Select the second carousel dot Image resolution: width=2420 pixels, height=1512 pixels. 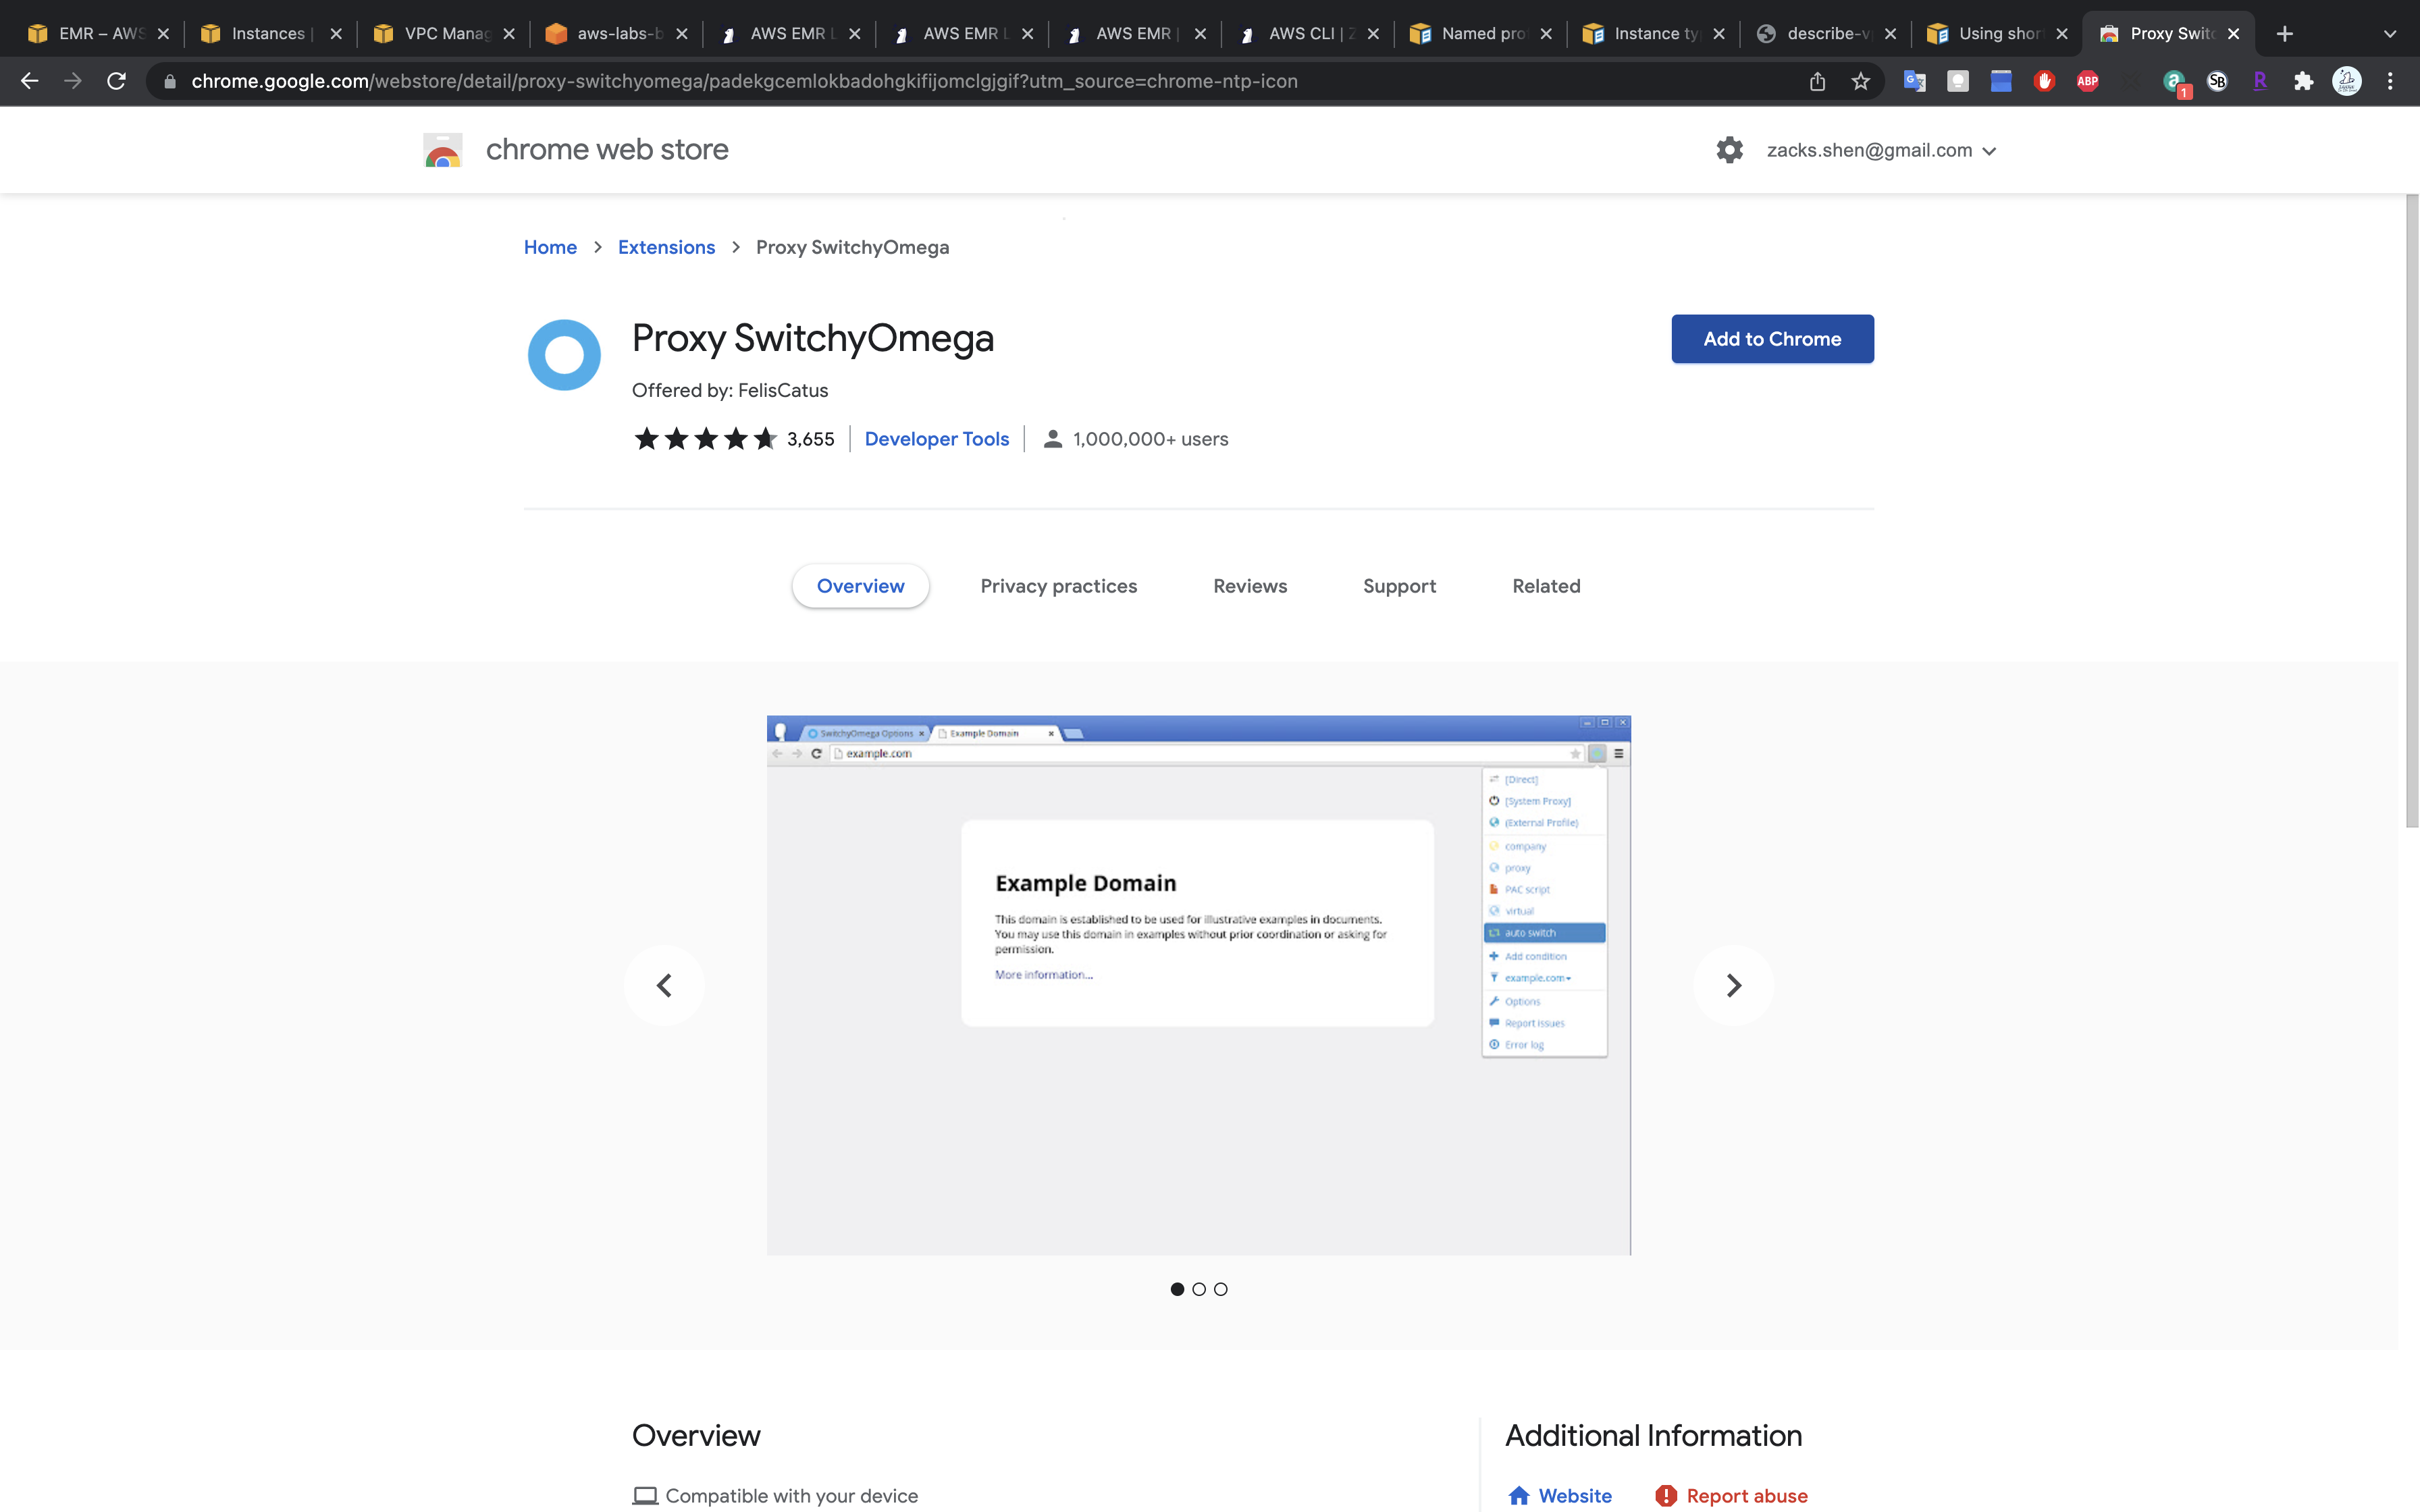click(1199, 1289)
